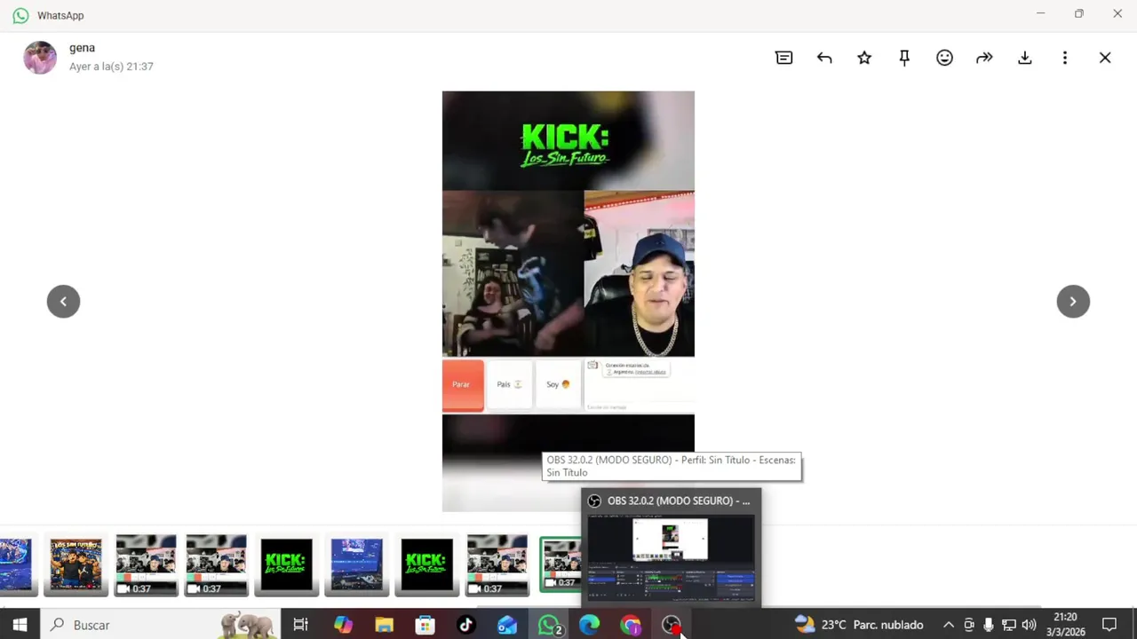Click the microphone tray icon
This screenshot has width=1137, height=639.
coord(989,625)
